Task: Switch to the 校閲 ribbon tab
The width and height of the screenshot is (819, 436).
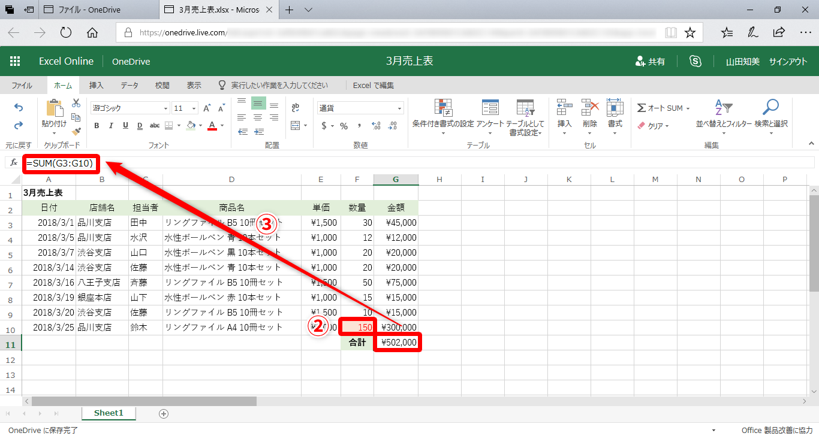Action: tap(162, 86)
